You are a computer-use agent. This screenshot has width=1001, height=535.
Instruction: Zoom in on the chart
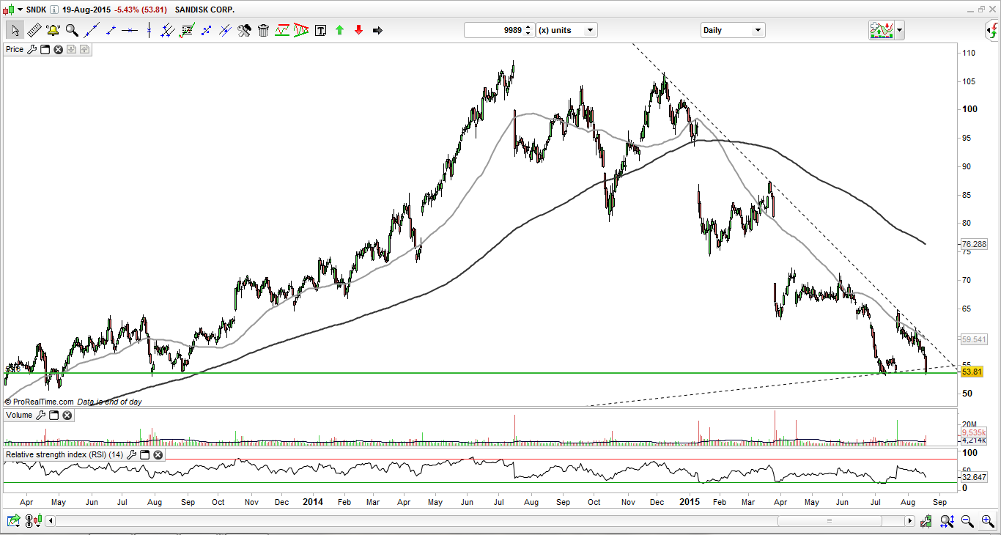988,521
